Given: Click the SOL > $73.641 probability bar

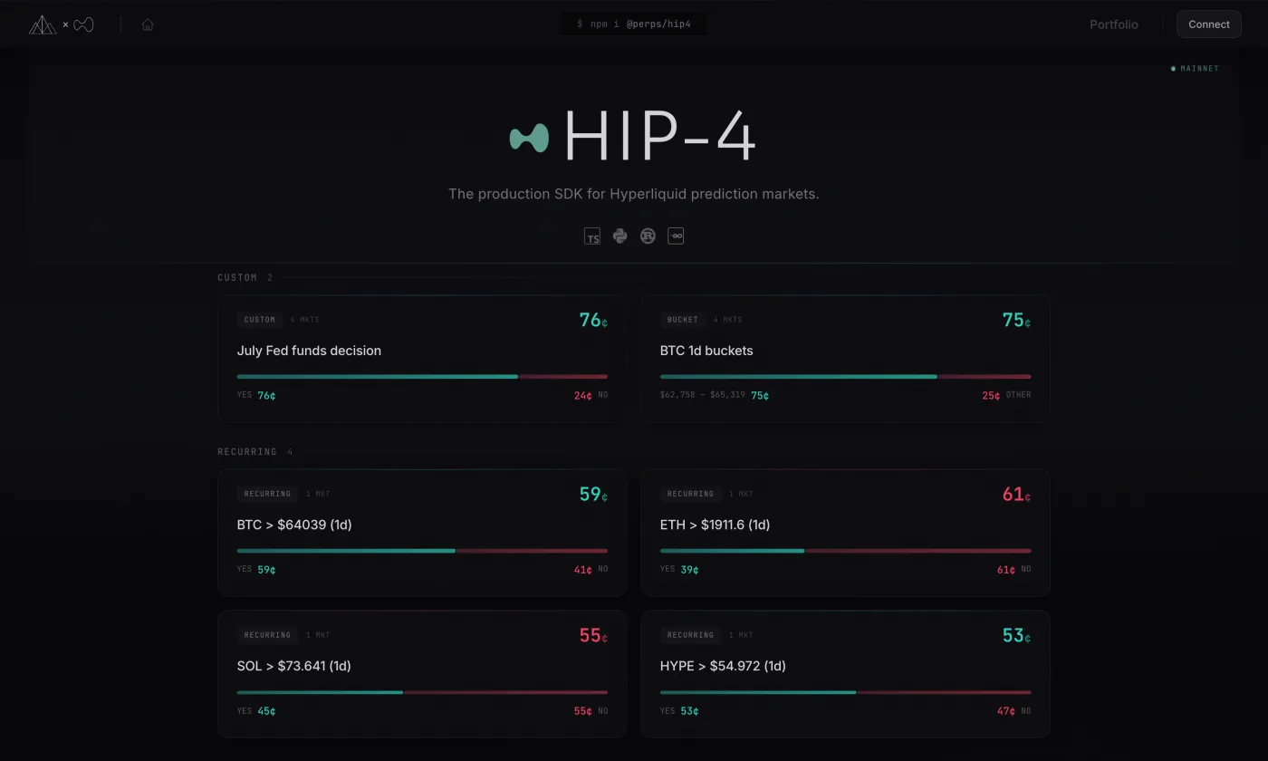Looking at the screenshot, I should [x=422, y=692].
